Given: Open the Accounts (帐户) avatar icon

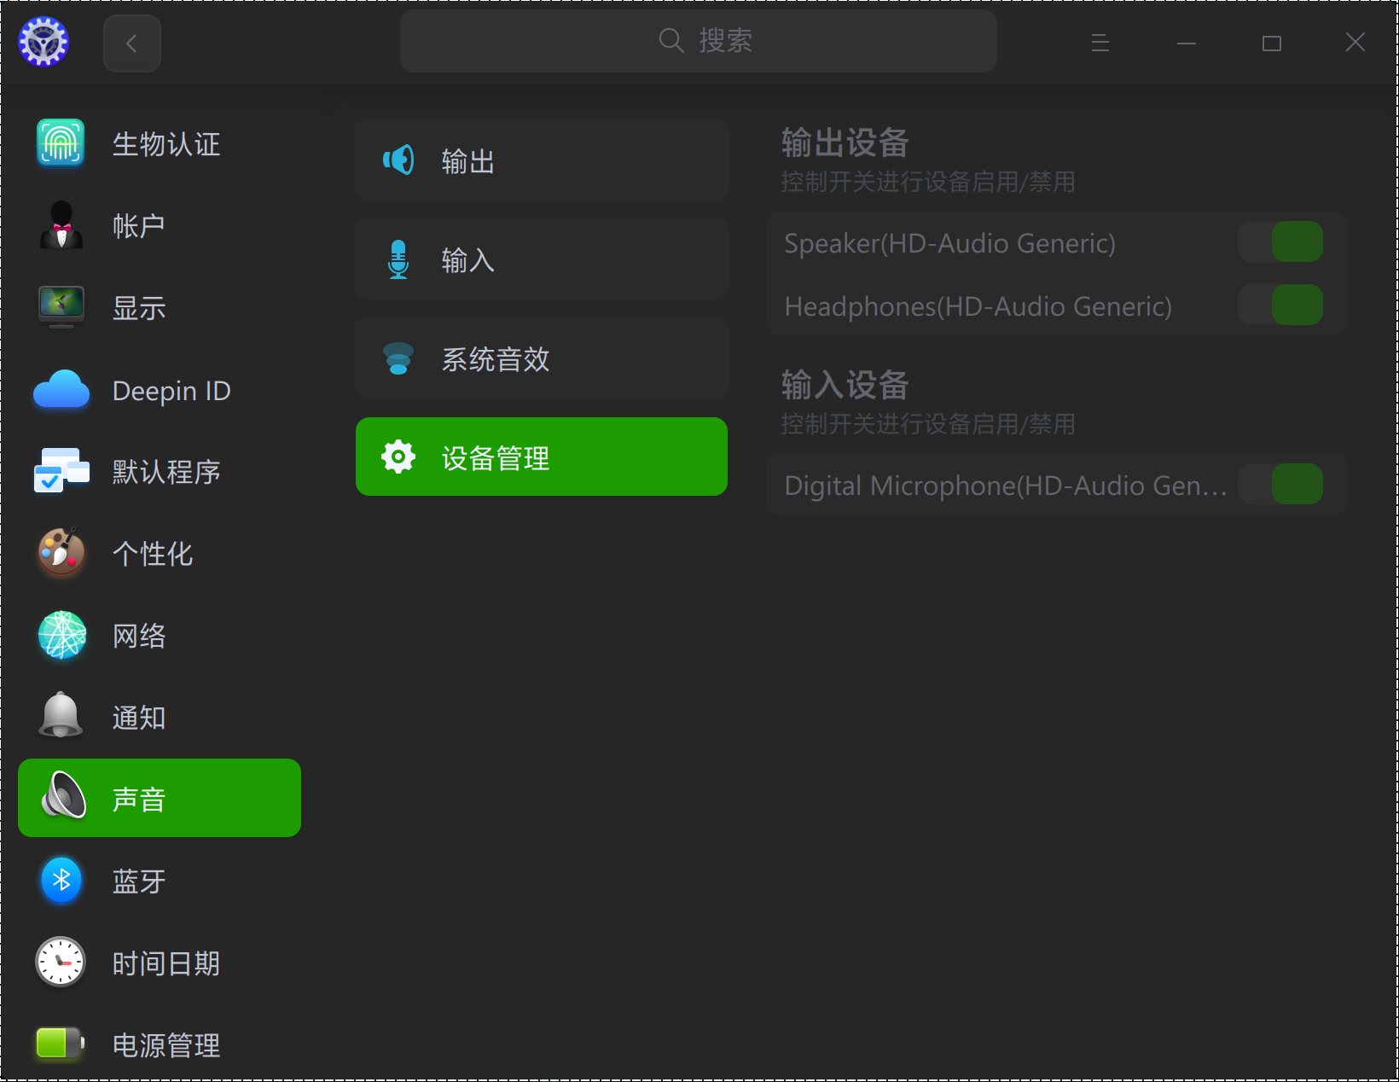Looking at the screenshot, I should point(61,225).
